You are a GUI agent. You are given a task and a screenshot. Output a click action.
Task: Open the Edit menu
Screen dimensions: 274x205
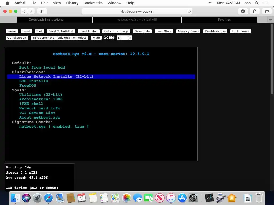coord(44,3)
